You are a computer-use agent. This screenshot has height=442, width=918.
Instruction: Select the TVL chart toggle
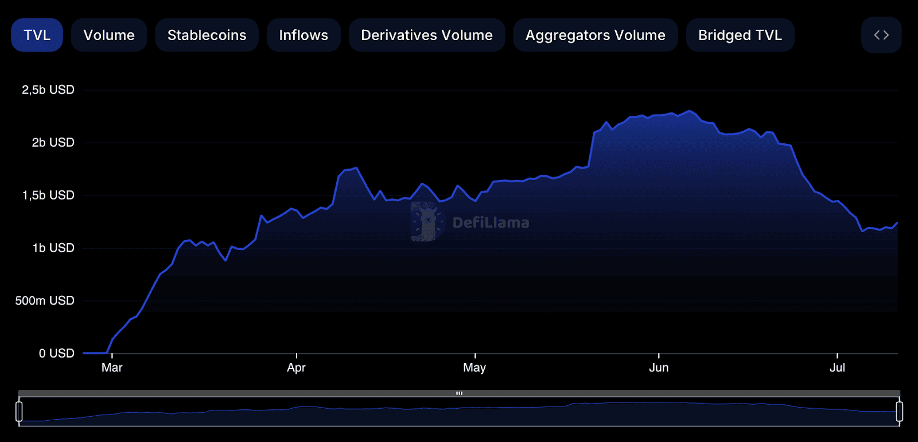point(37,35)
